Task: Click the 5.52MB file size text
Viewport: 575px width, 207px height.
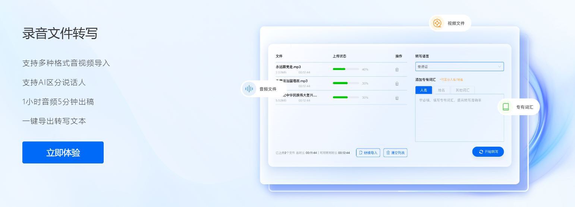Action: click(x=281, y=101)
